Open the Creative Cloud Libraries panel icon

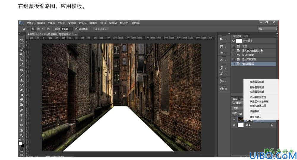pyautogui.click(x=222, y=89)
